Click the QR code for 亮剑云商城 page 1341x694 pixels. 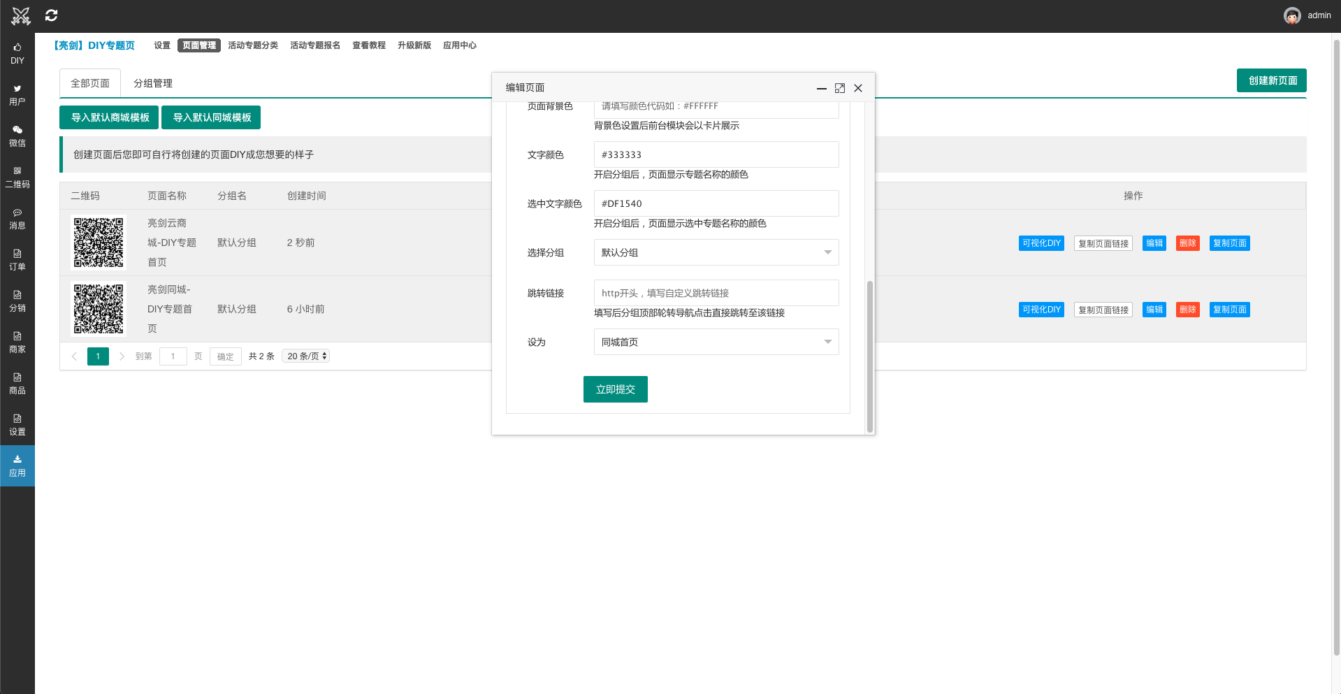click(x=99, y=243)
